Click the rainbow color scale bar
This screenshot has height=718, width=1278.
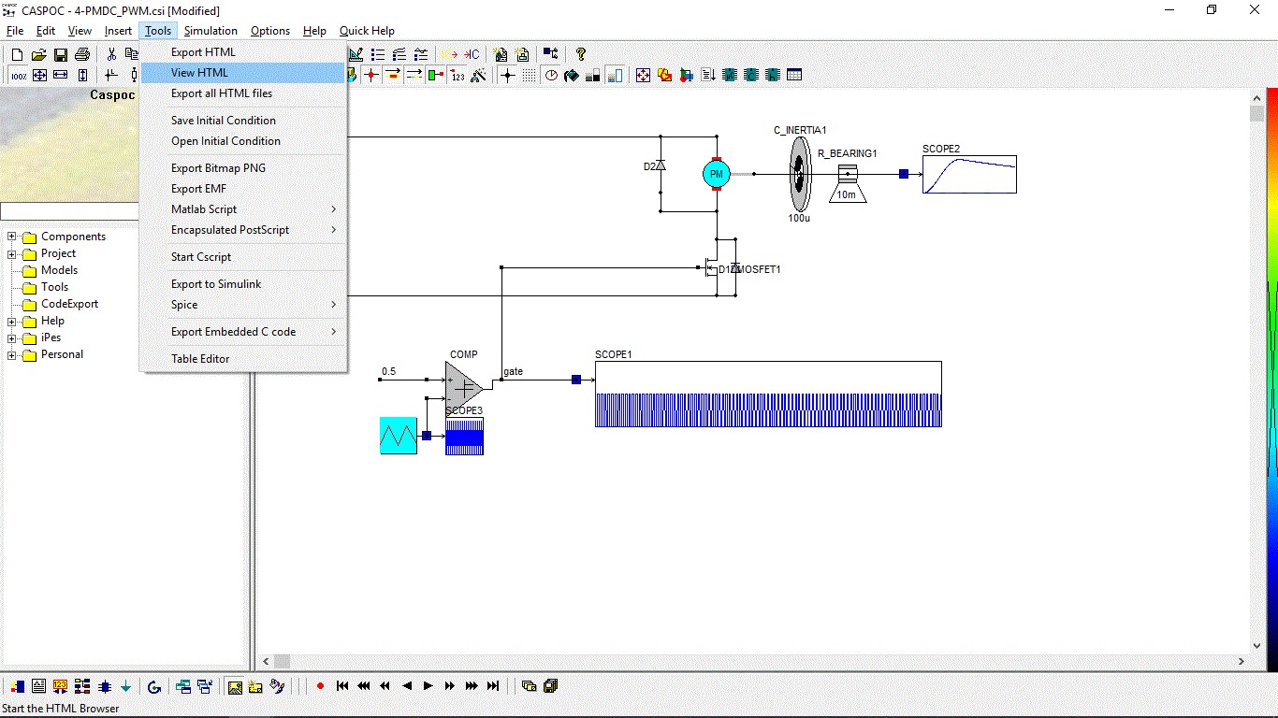coord(1271,379)
